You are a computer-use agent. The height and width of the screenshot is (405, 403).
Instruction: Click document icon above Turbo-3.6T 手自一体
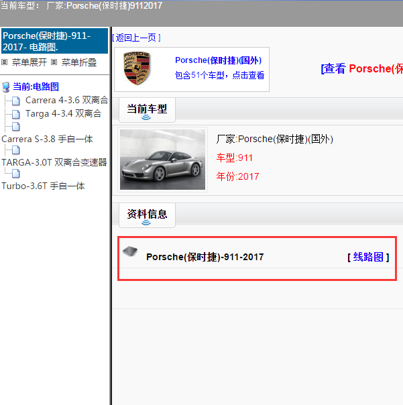tap(16, 173)
